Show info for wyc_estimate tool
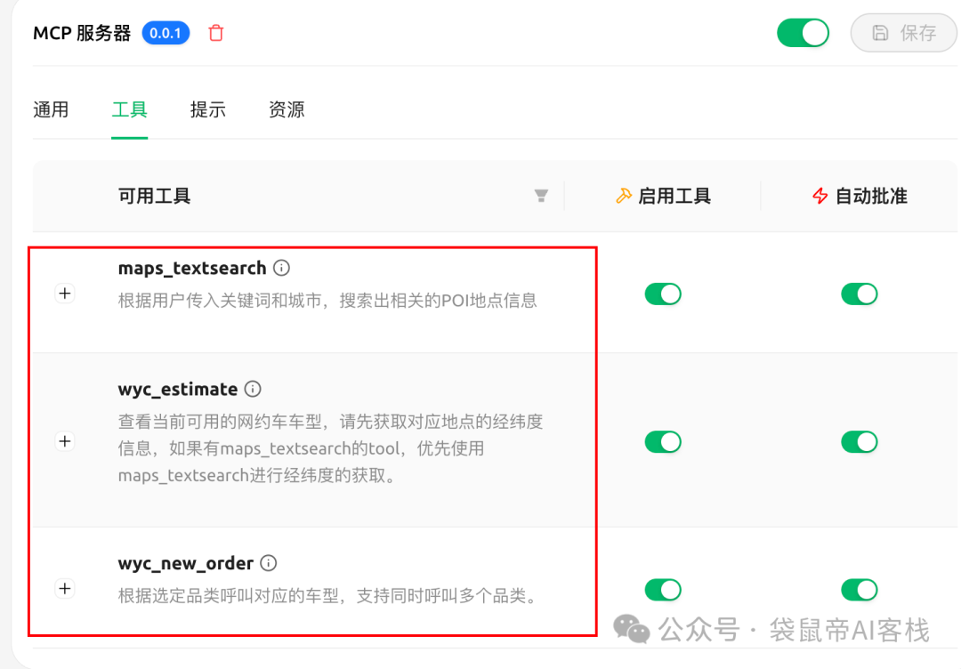Screen dimensions: 961x669 click(x=253, y=389)
